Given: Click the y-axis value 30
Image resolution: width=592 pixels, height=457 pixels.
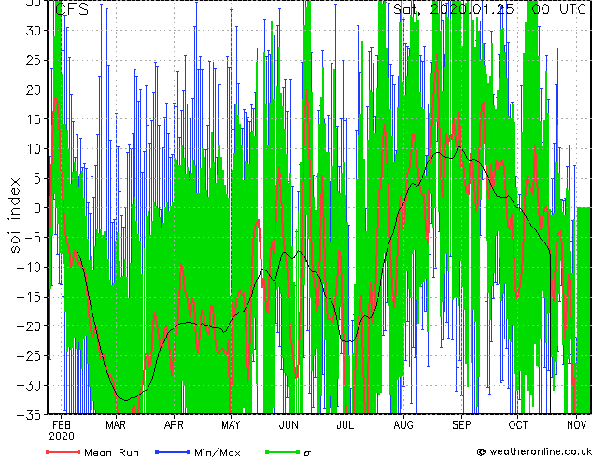Looking at the screenshot, I should [33, 31].
